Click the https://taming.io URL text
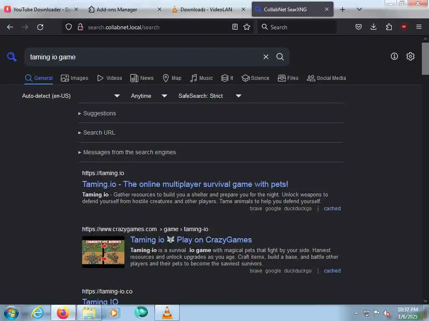 point(103,173)
